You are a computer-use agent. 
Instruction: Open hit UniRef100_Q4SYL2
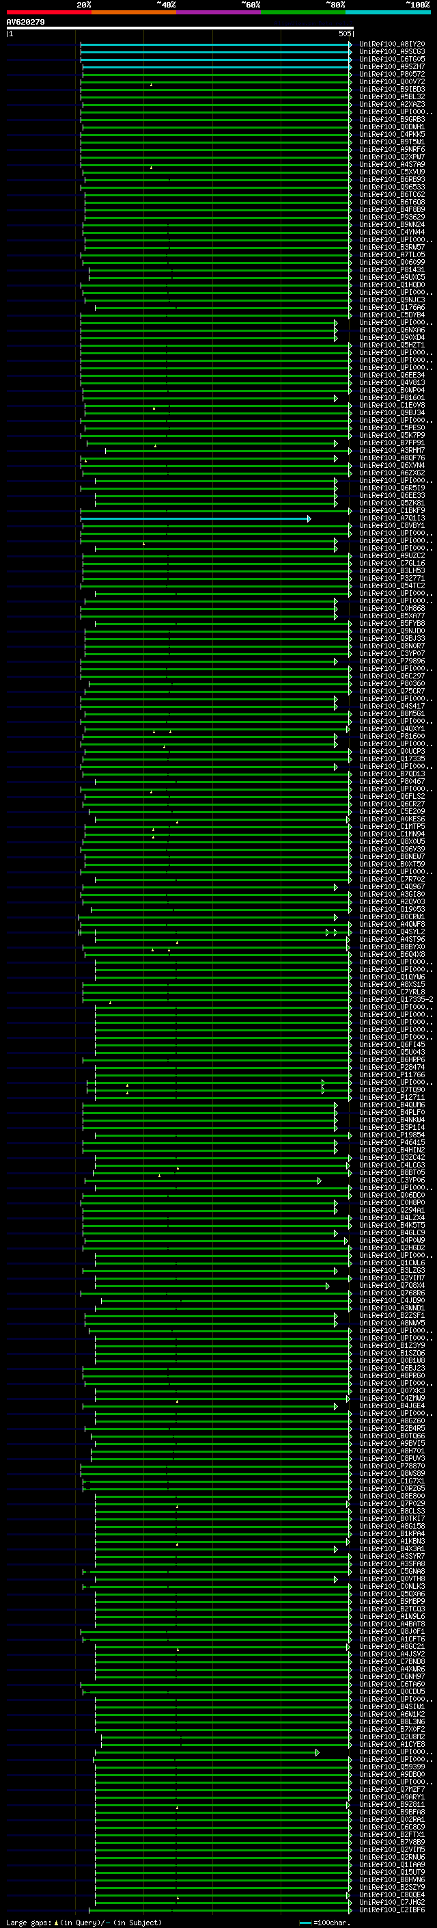tap(391, 932)
